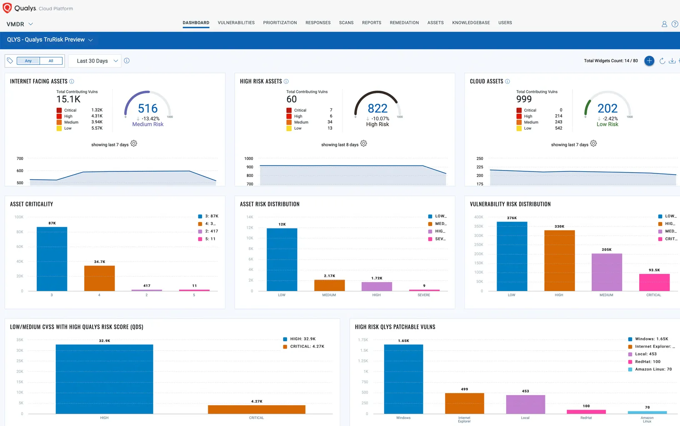The height and width of the screenshot is (426, 680).
Task: Select the All tag match toggle
Action: (51, 61)
